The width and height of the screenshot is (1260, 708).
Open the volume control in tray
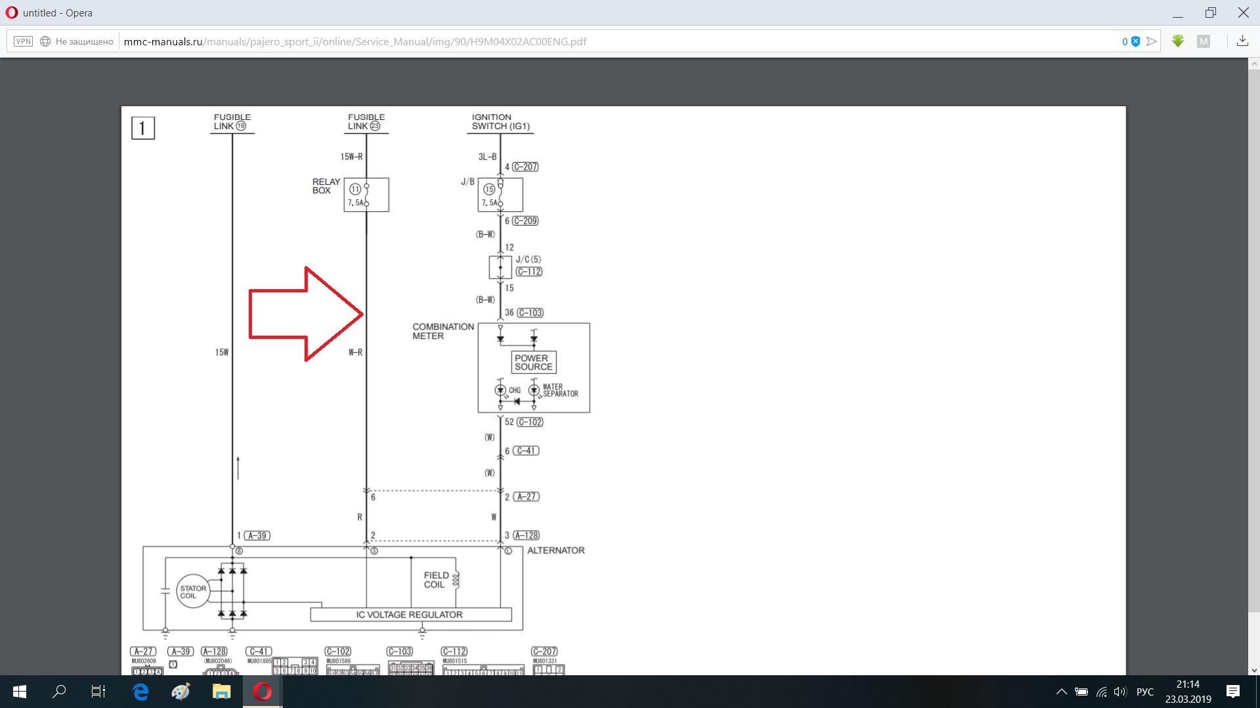click(1120, 692)
